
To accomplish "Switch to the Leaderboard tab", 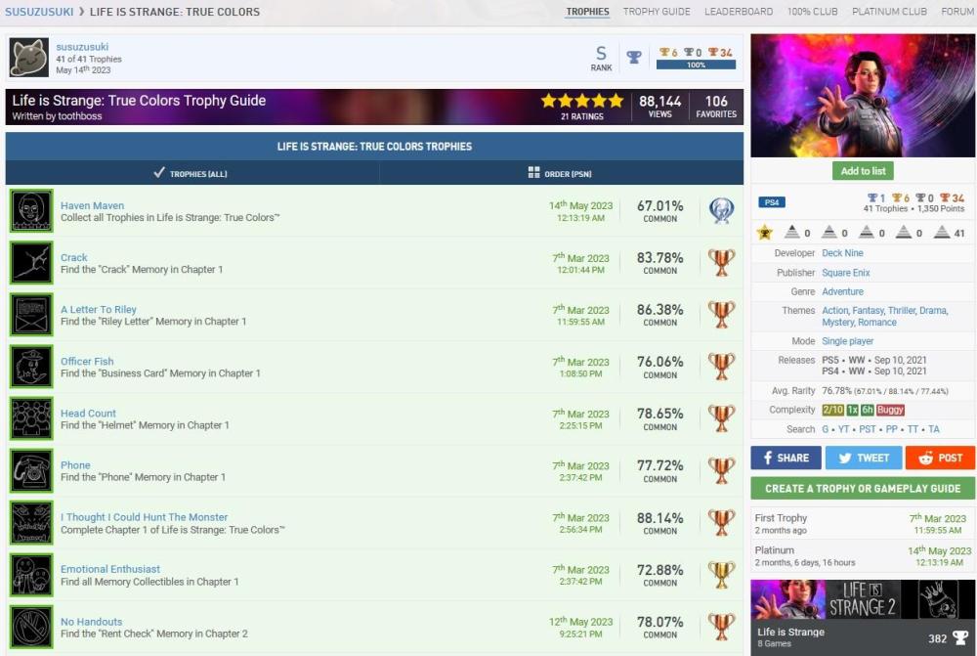I will [739, 12].
